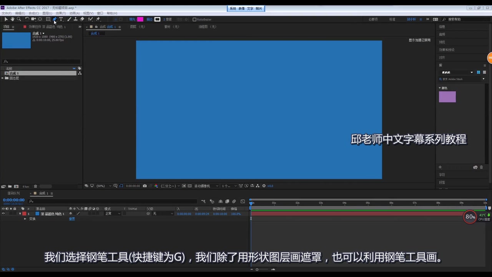Open the 1个 view layout dropdown
The width and height of the screenshot is (492, 277).
pyautogui.click(x=229, y=186)
